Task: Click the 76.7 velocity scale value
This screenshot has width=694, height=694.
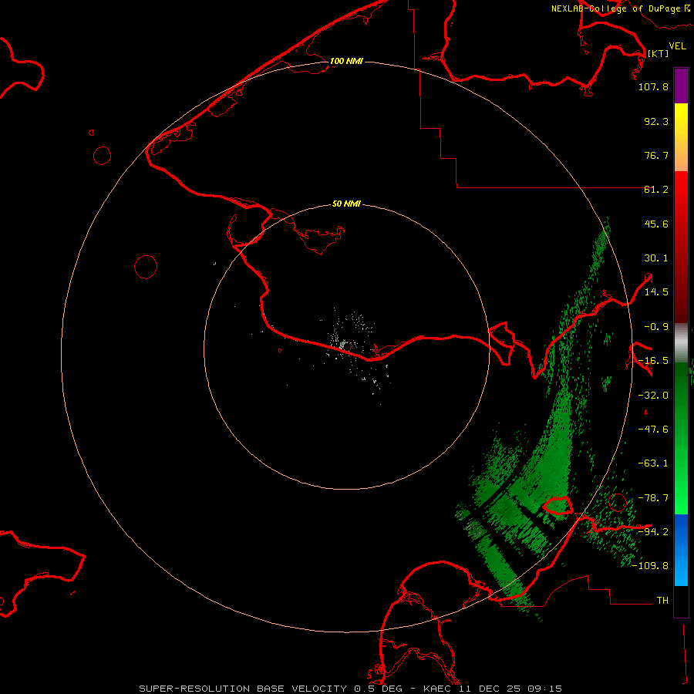Action: click(656, 155)
